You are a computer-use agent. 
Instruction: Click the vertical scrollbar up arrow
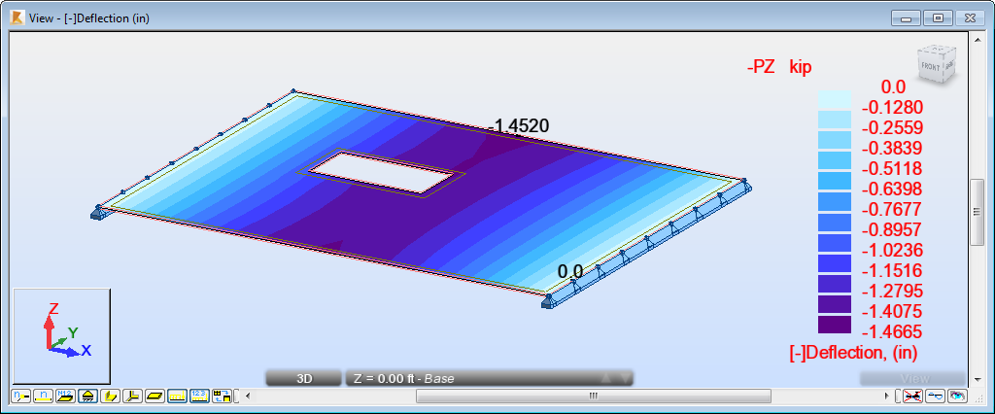[978, 40]
